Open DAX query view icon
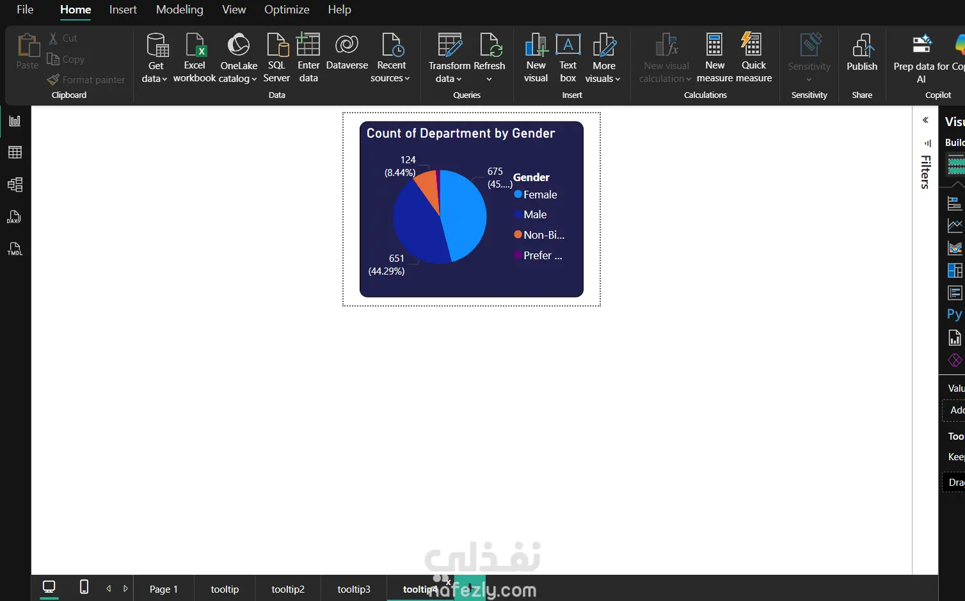This screenshot has height=601, width=965. pos(15,217)
